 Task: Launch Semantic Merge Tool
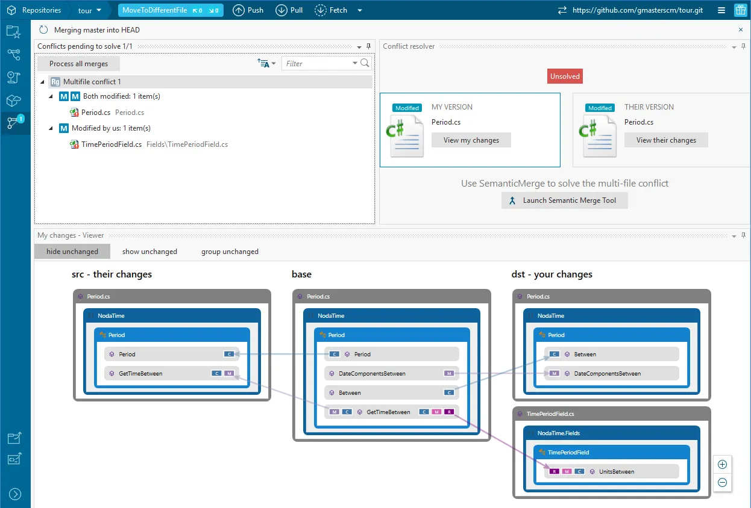click(564, 200)
